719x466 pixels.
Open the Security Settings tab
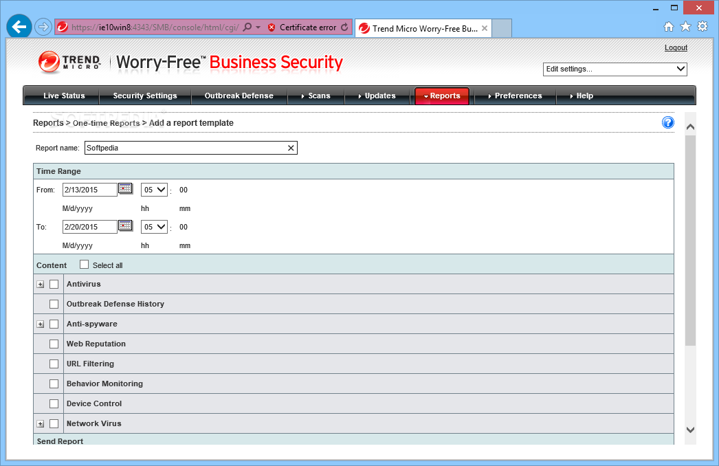click(x=145, y=96)
